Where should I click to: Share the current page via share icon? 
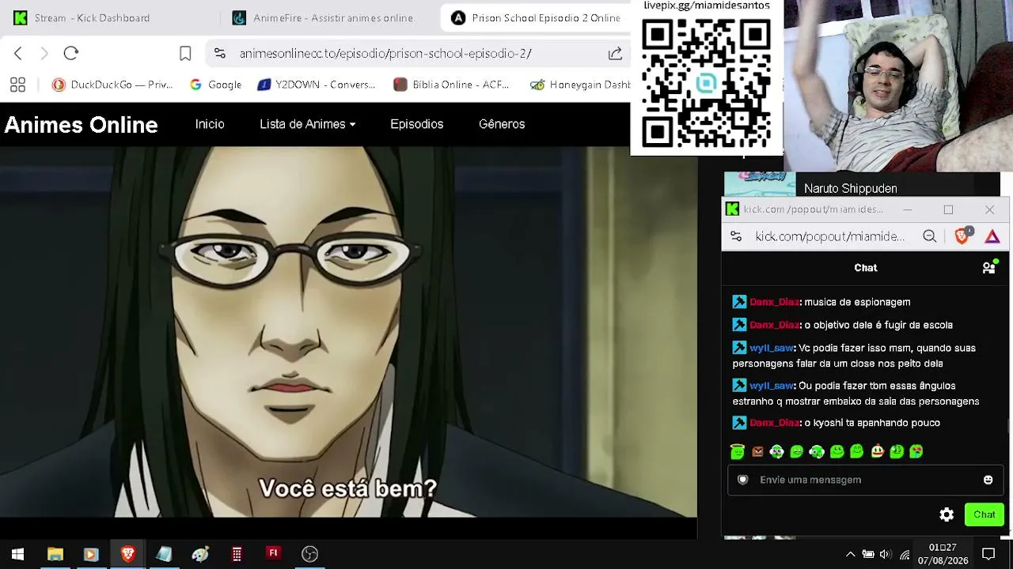615,53
